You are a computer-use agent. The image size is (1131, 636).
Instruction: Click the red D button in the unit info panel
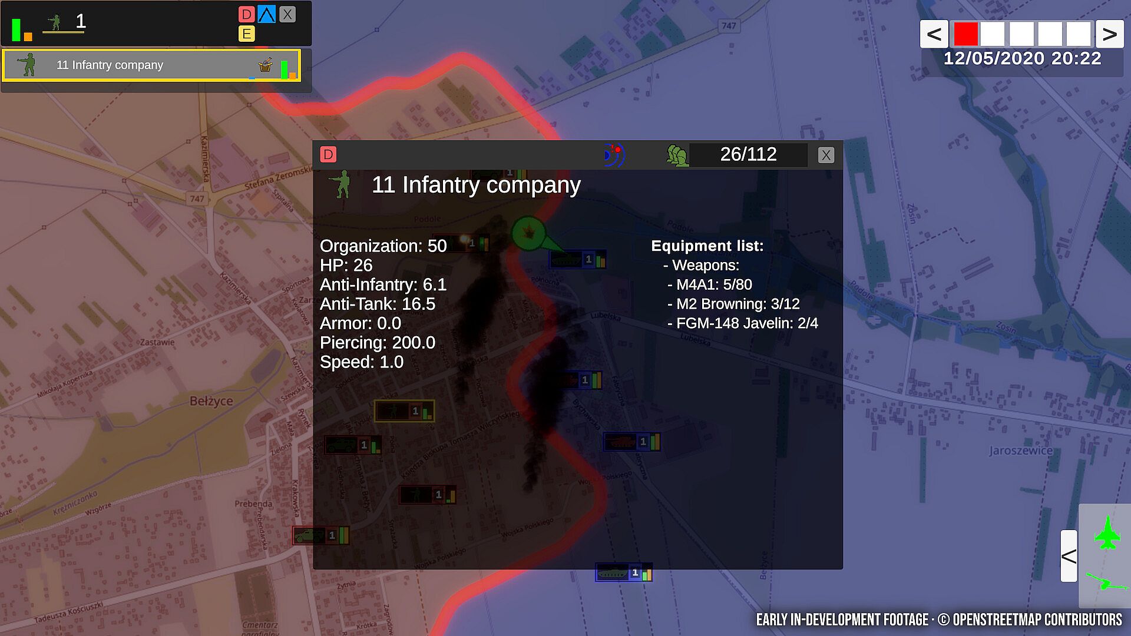(328, 154)
